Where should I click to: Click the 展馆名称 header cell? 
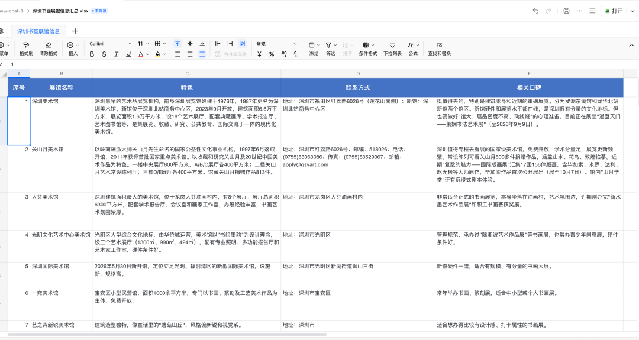coord(61,88)
